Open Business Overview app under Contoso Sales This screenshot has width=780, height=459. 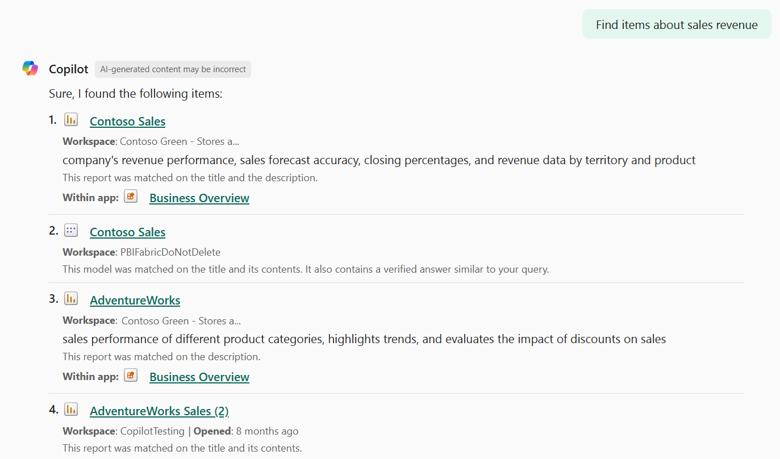(199, 198)
